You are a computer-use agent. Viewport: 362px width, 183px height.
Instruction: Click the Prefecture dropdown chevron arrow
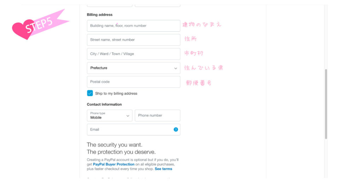click(x=175, y=68)
